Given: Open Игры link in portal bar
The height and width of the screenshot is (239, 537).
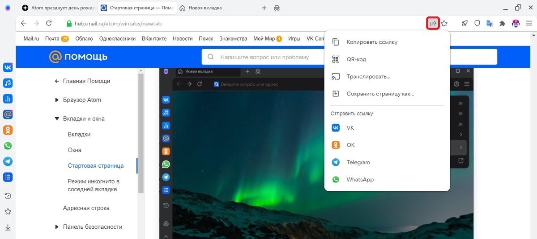Looking at the screenshot, I should [x=294, y=39].
